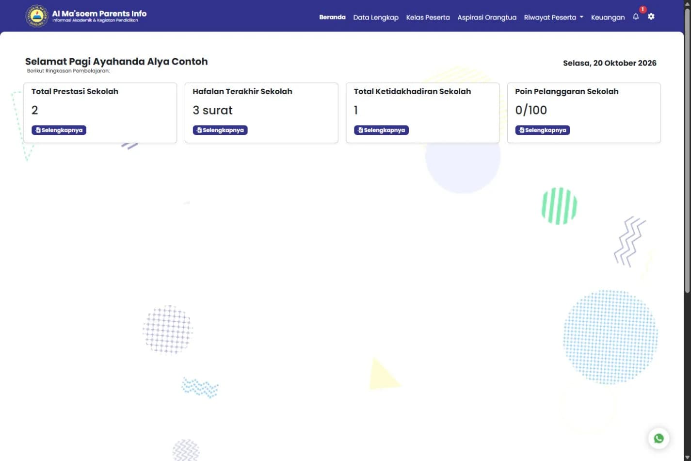691x461 pixels.
Task: Click the 'Berikut Ringkasan Pembelajaran:' subtitle
Action: tap(68, 71)
